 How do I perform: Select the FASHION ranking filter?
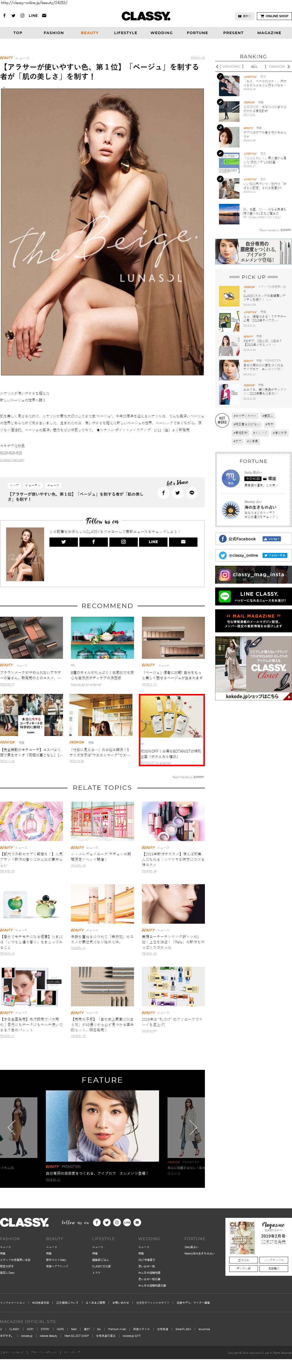(x=277, y=67)
